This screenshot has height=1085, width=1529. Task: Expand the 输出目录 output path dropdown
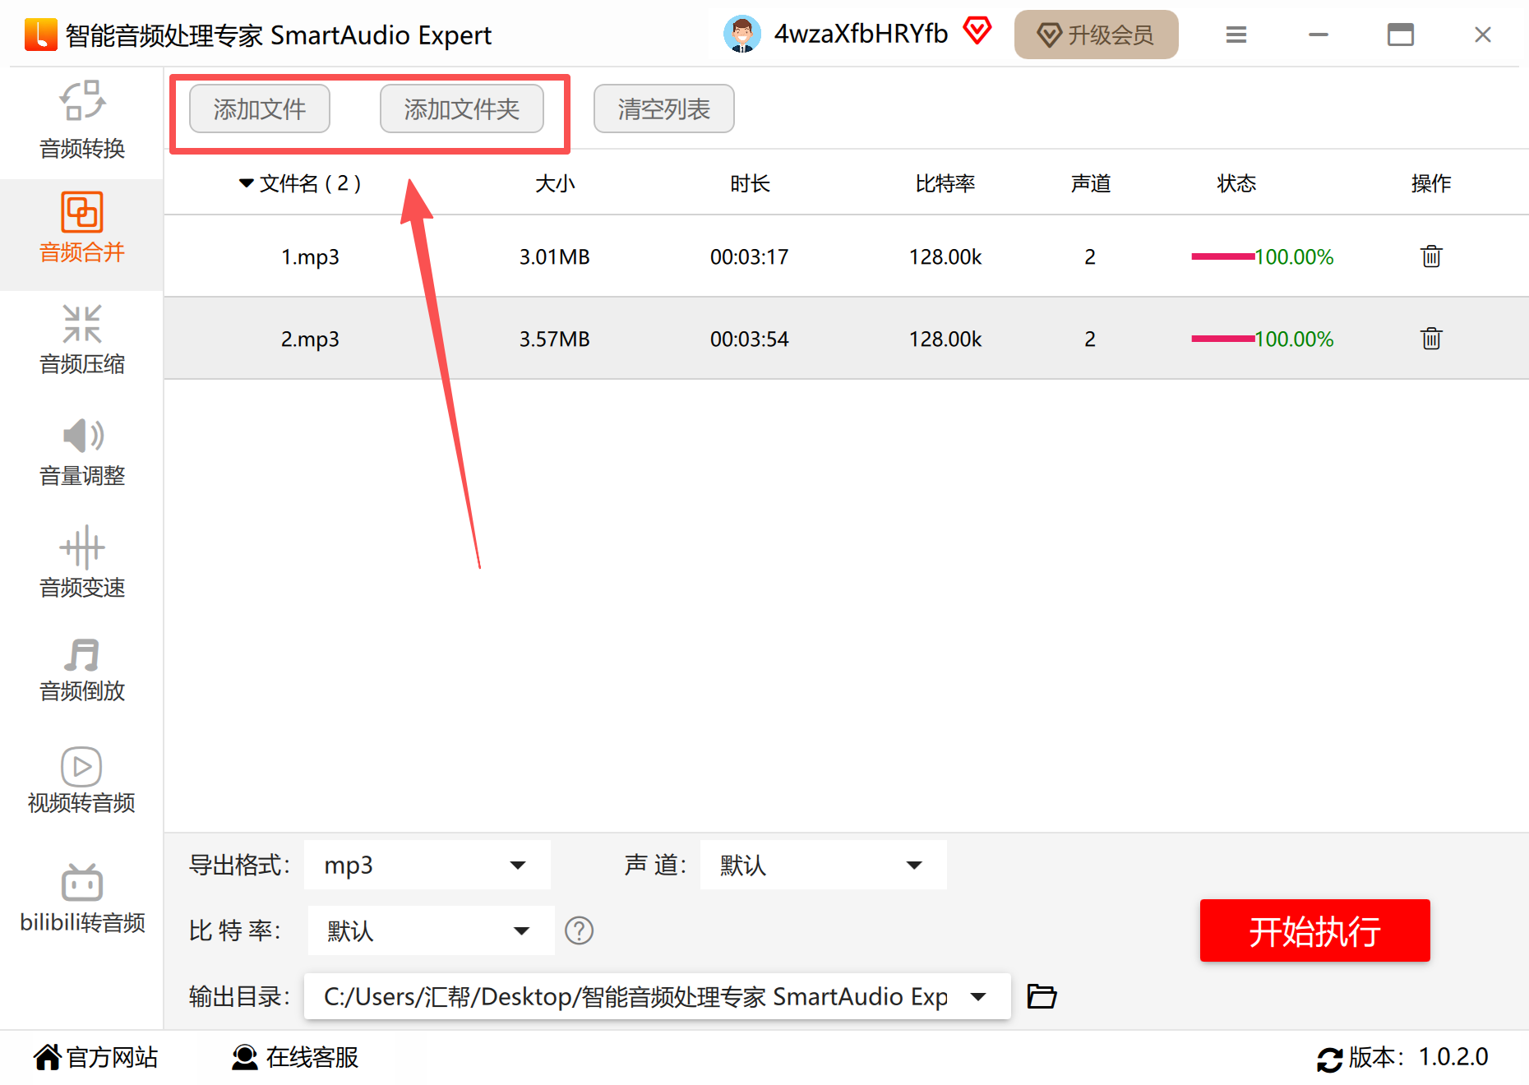point(658,996)
